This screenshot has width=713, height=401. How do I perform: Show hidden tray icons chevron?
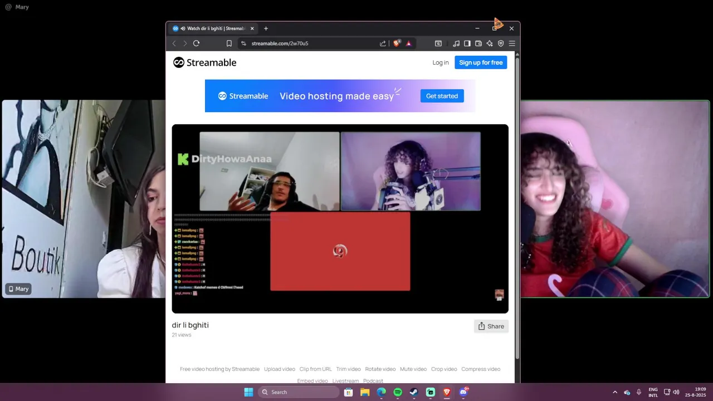pos(615,392)
